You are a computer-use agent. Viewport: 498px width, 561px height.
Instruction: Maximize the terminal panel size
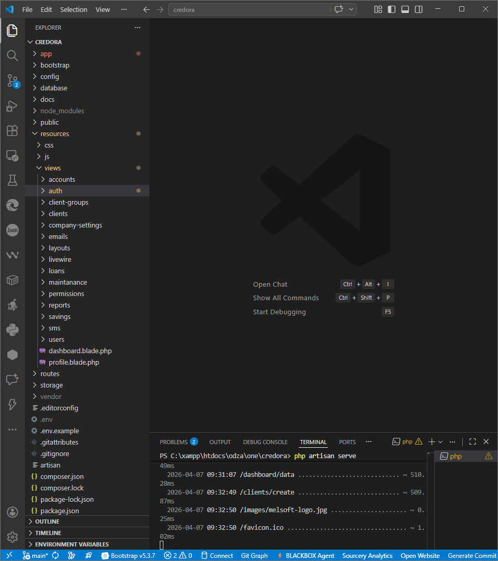472,442
